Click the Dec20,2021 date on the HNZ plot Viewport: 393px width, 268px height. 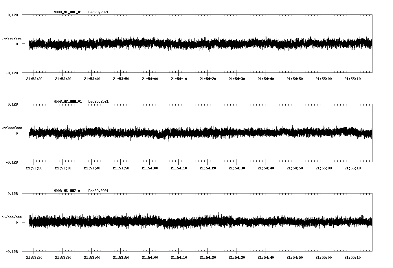[98, 191]
